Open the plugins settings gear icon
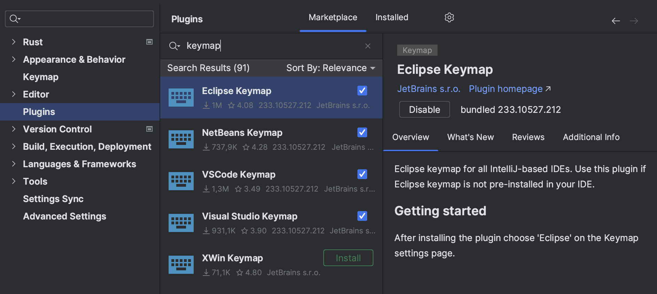The height and width of the screenshot is (294, 657). pos(449,17)
